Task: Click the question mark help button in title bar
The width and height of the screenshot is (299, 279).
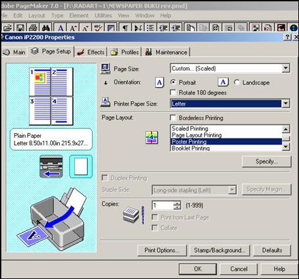Action: tap(288, 37)
